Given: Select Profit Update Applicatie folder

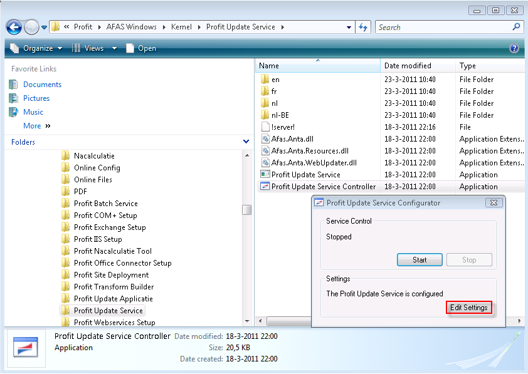Looking at the screenshot, I should [113, 299].
